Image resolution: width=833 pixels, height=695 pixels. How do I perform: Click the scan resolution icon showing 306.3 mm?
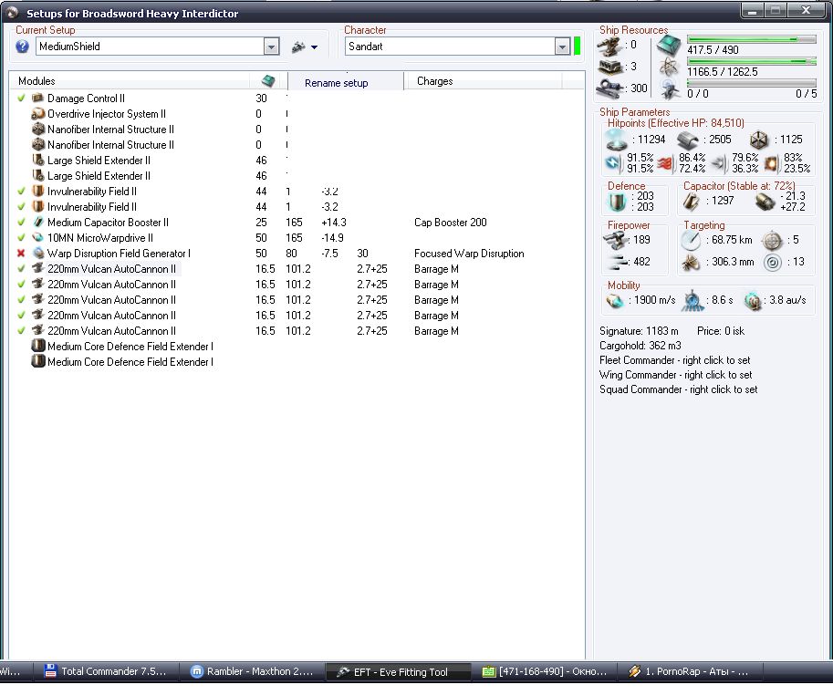pyautogui.click(x=691, y=263)
